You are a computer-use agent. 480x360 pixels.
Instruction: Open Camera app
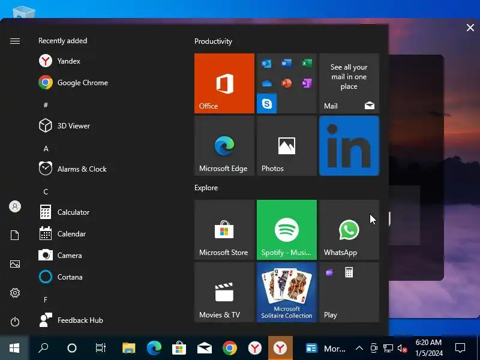61,256
